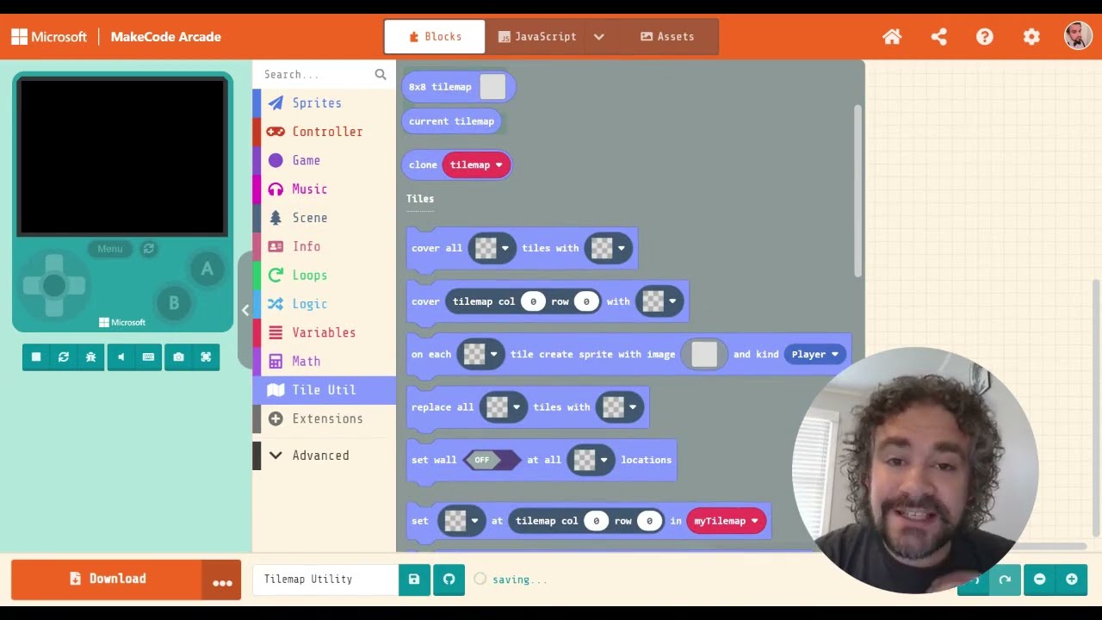Image resolution: width=1102 pixels, height=620 pixels.
Task: Open more download options (three dots)
Action: [x=222, y=580]
